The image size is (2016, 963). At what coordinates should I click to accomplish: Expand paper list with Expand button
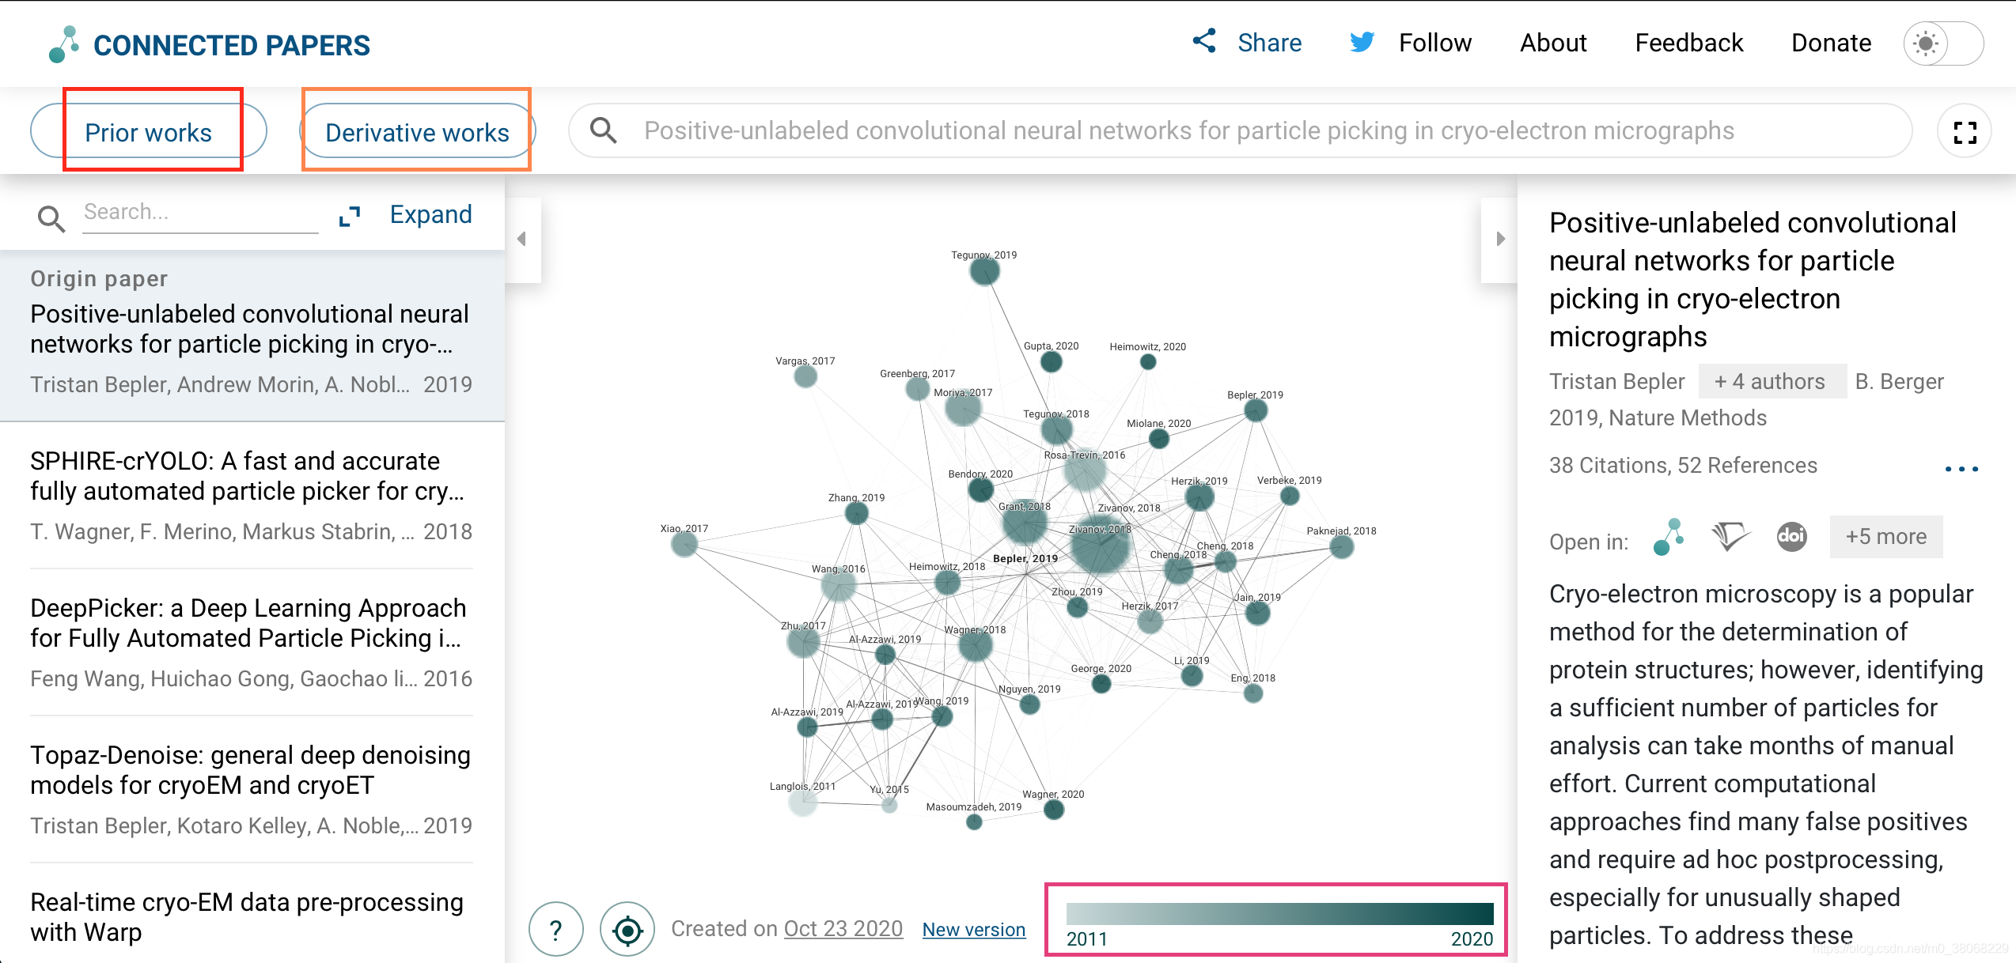click(x=411, y=214)
